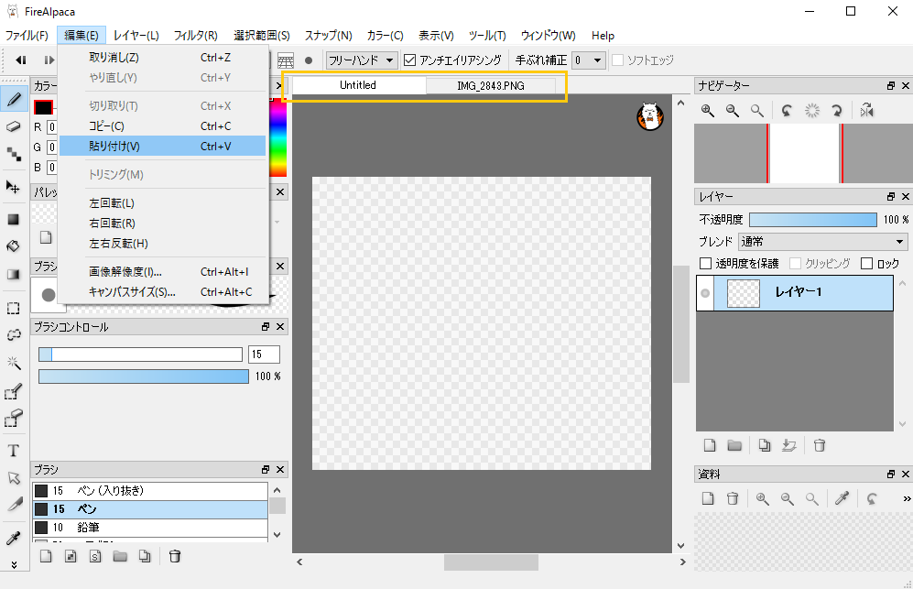This screenshot has width=913, height=589.
Task: Toggle visibility of レイヤー1
Action: click(x=706, y=293)
